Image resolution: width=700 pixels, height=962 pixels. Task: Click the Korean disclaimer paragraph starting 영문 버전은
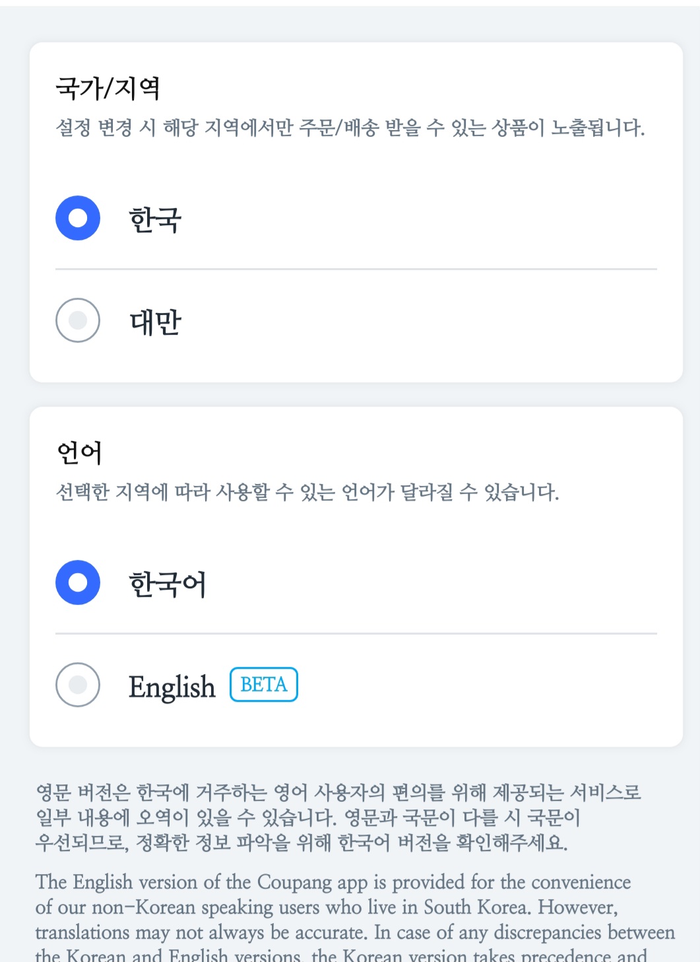(x=338, y=817)
